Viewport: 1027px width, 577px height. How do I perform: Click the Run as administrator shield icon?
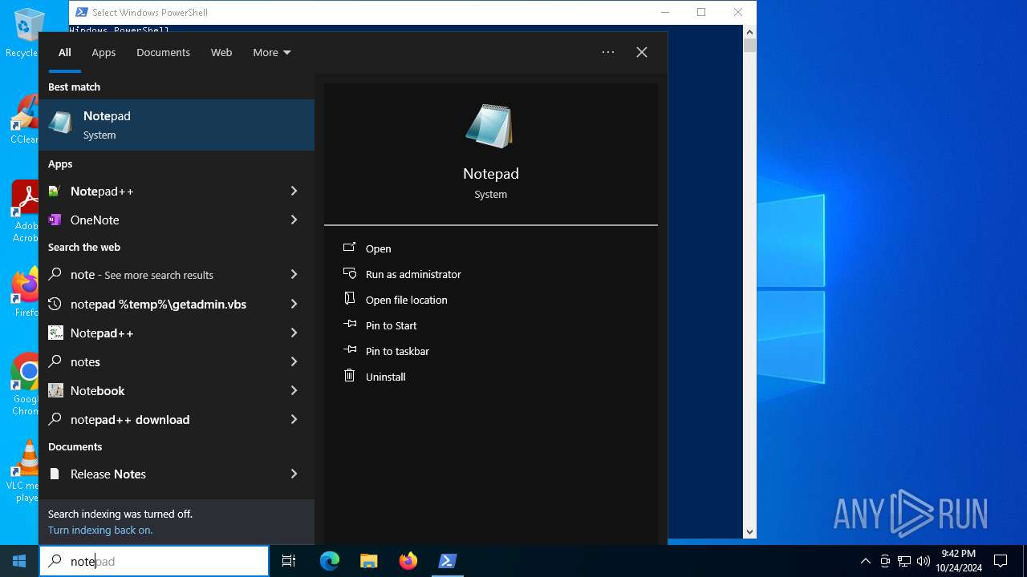pos(349,273)
